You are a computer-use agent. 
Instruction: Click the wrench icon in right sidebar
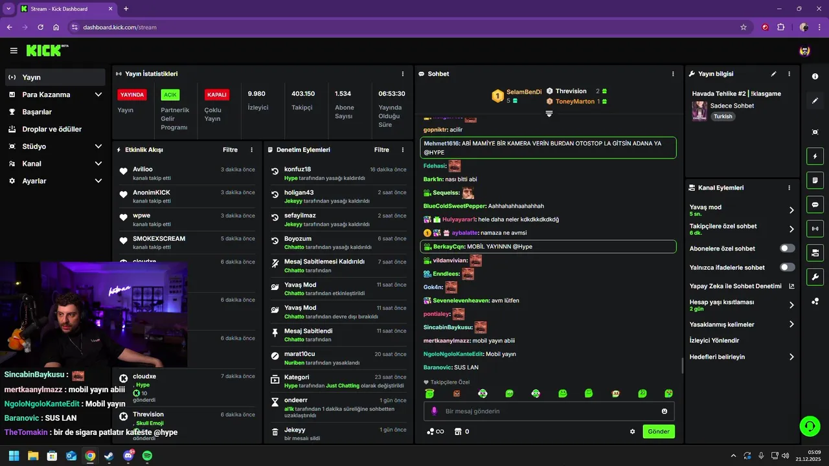(815, 277)
